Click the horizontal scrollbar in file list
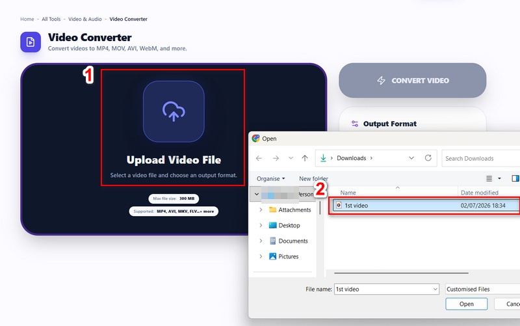This screenshot has height=326, width=520. pos(401,273)
